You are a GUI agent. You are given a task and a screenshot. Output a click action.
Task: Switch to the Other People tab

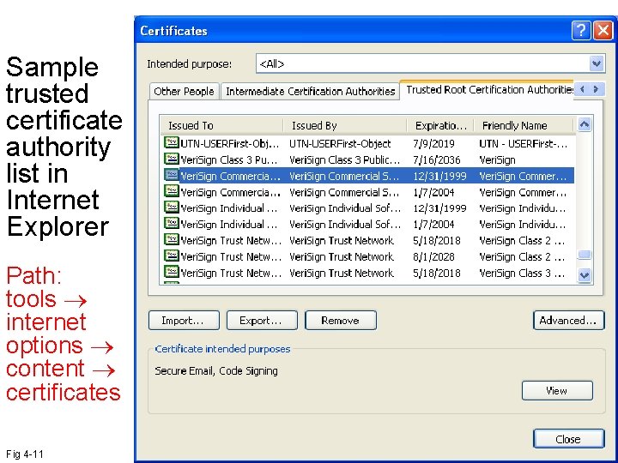pos(184,92)
